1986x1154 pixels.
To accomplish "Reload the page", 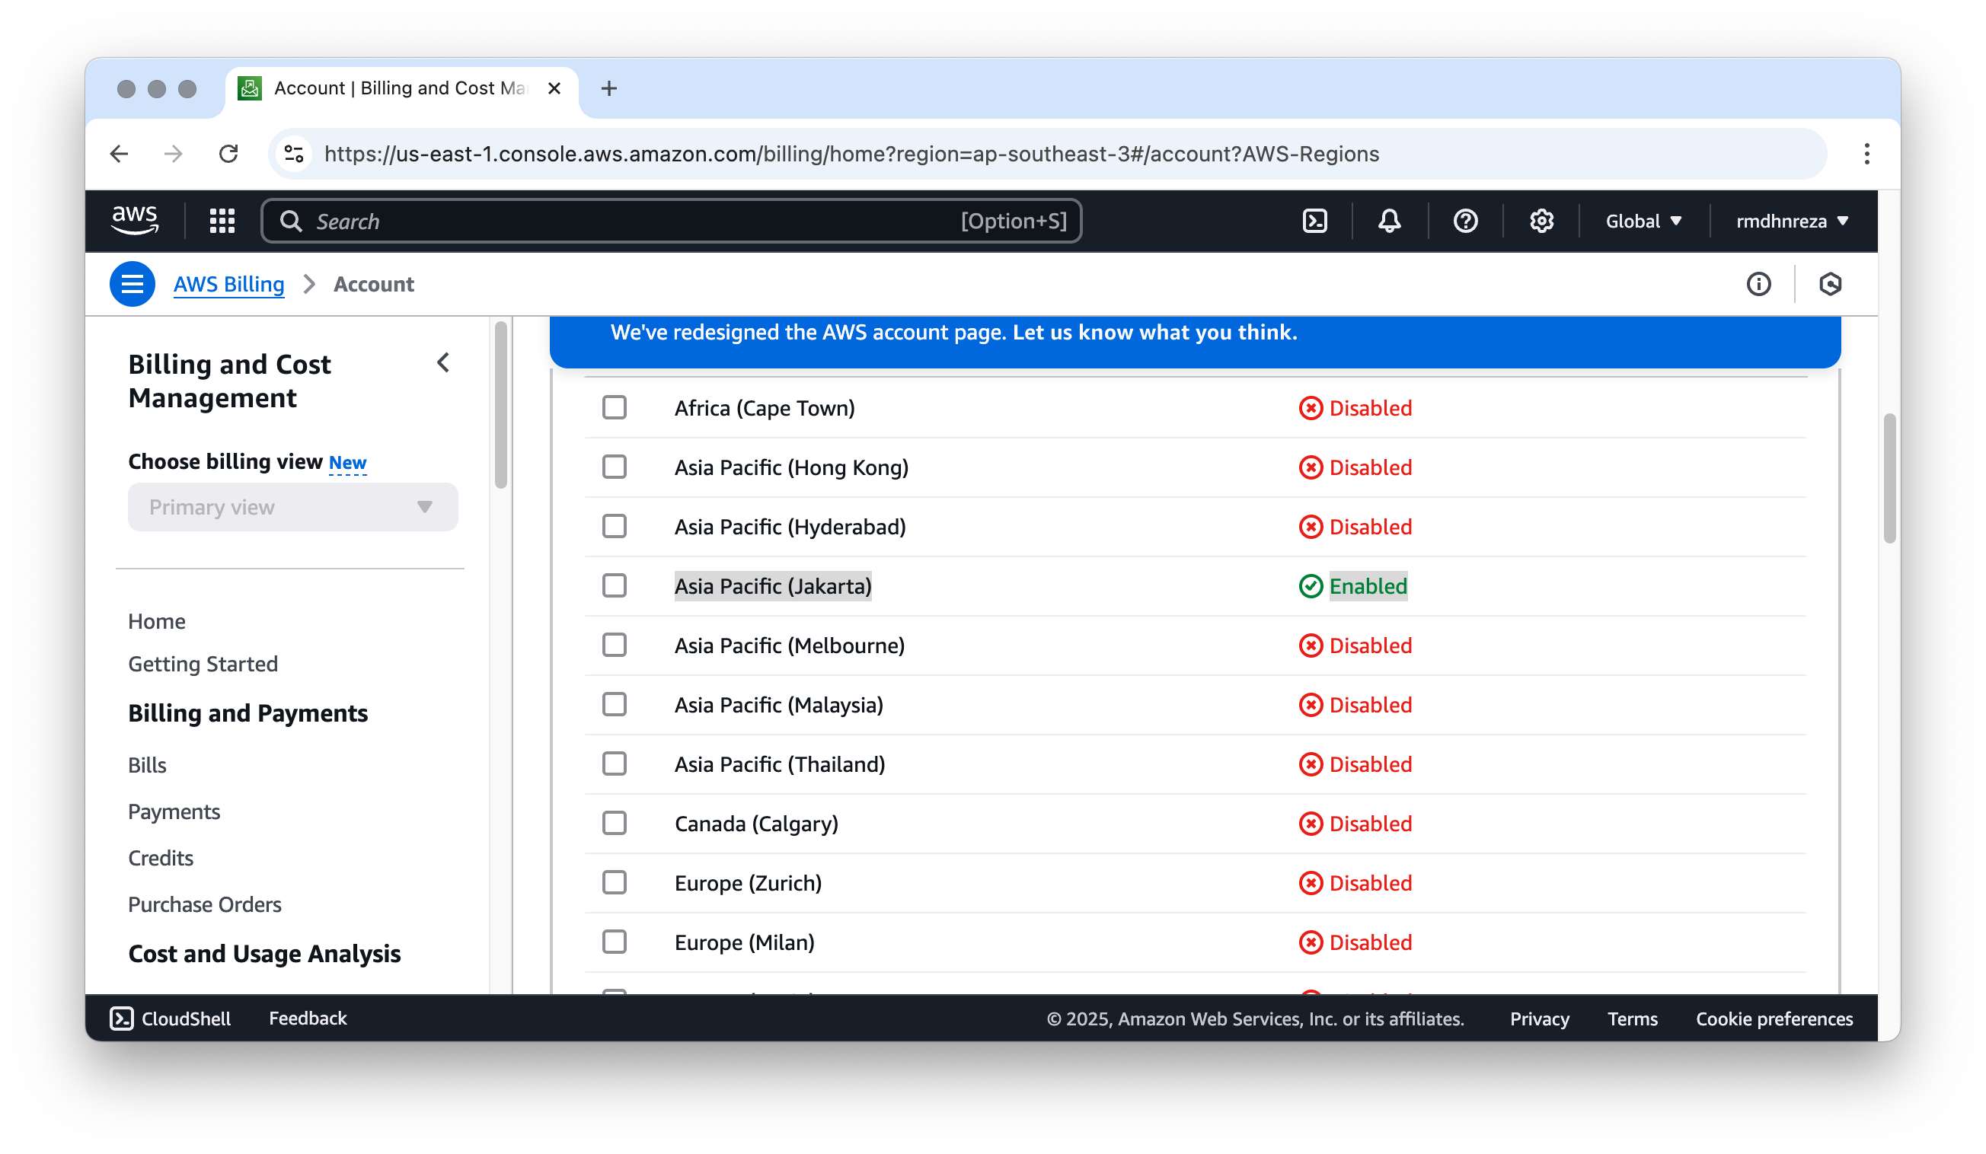I will tap(228, 154).
